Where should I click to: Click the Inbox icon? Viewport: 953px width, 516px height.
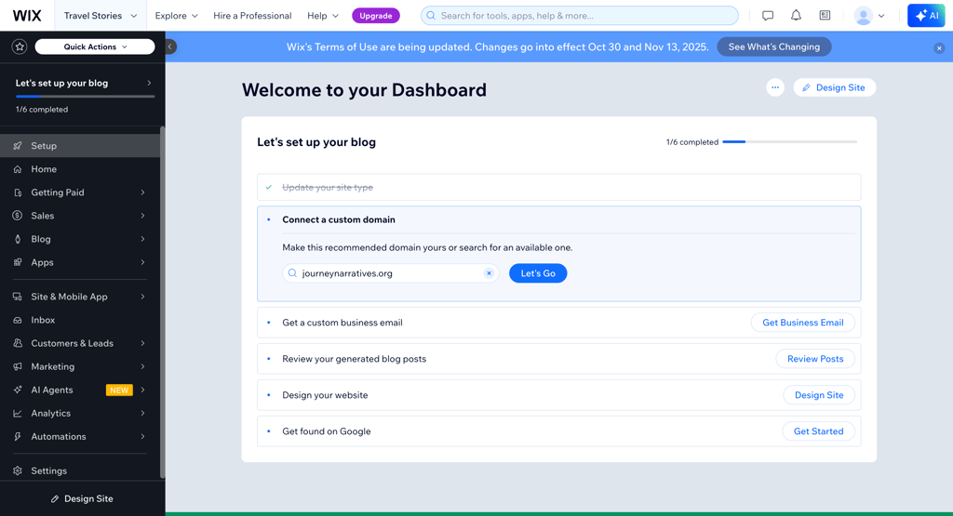coord(18,320)
